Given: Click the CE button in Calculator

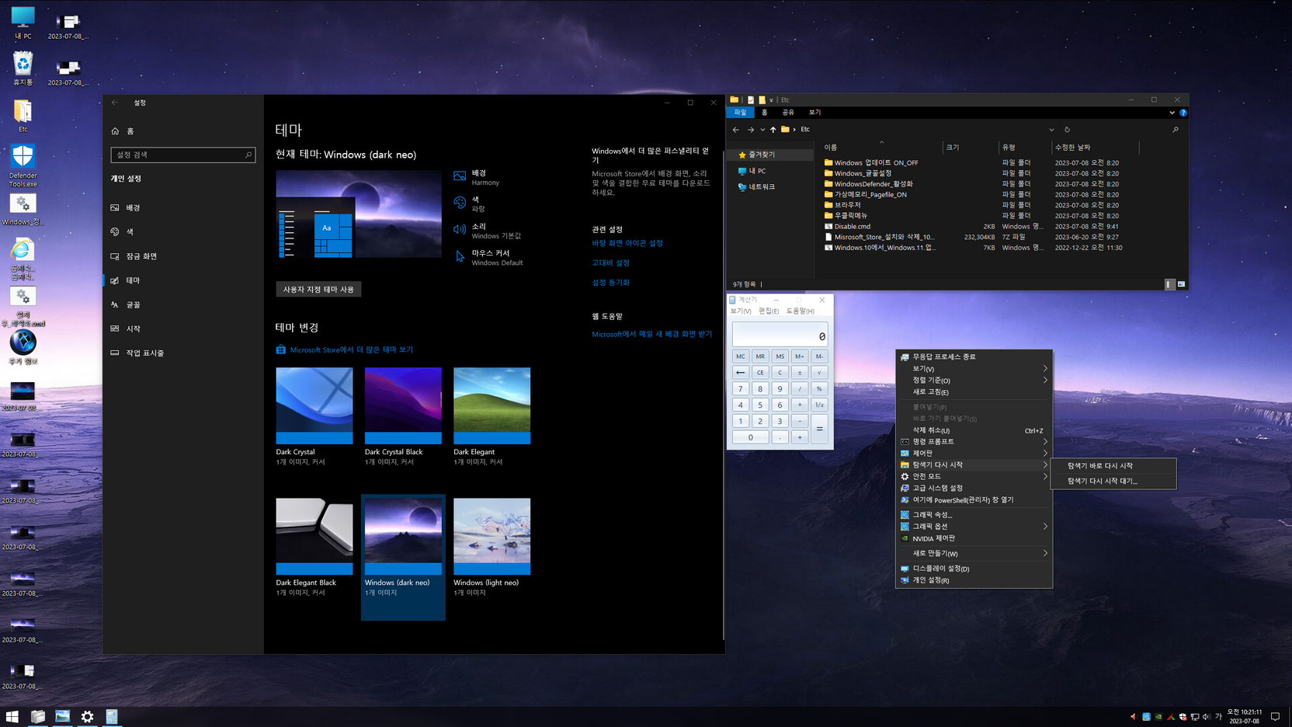Looking at the screenshot, I should (760, 373).
